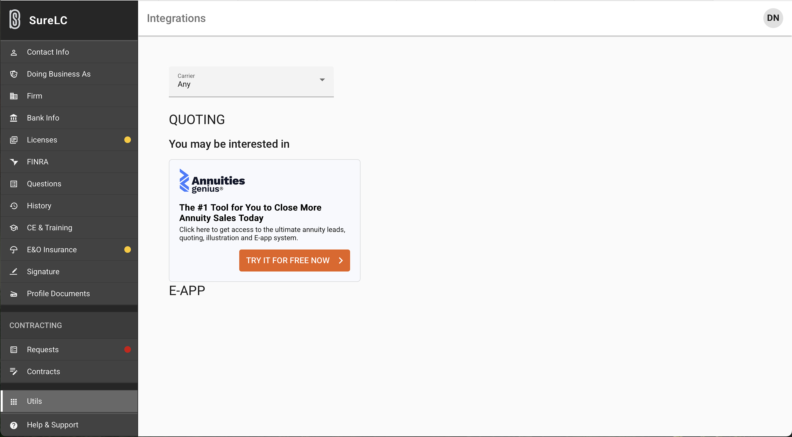Click the FINRA arrow icon
The width and height of the screenshot is (792, 437).
(x=13, y=162)
